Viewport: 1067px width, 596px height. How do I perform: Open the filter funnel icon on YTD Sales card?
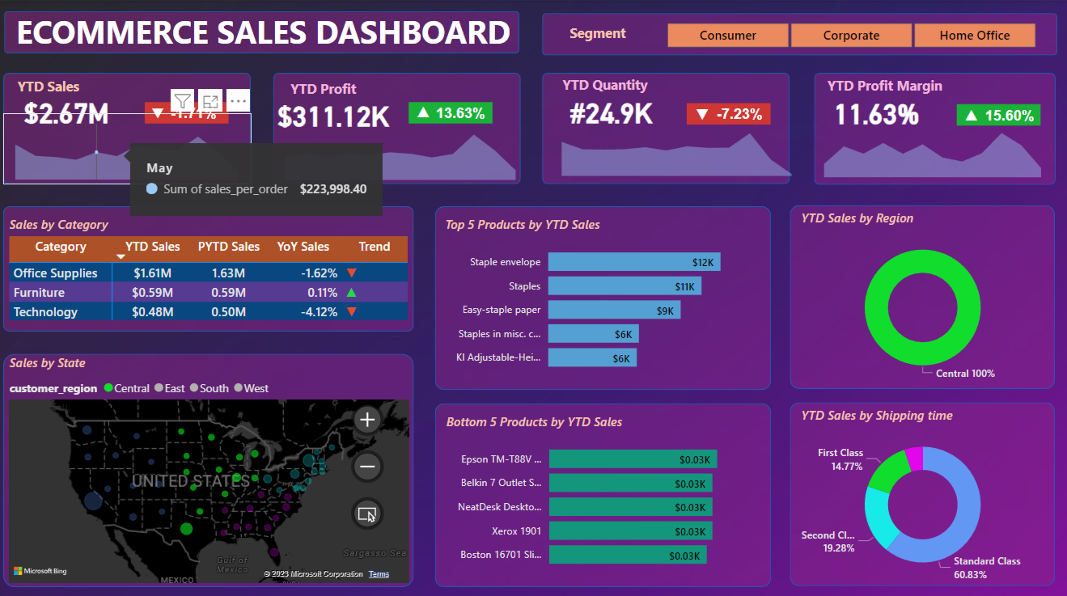(182, 100)
